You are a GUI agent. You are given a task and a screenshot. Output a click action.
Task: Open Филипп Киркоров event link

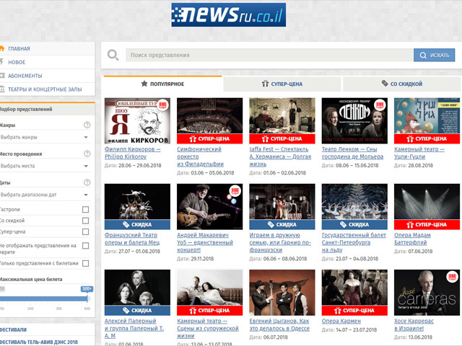[x=133, y=153]
